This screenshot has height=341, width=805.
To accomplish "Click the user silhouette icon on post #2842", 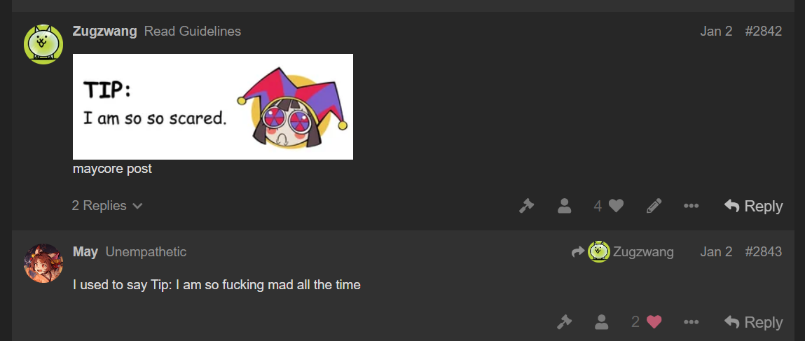I will [x=564, y=206].
